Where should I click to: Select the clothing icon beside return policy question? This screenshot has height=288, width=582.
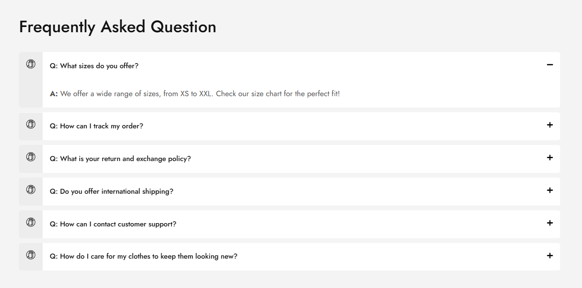pyautogui.click(x=30, y=157)
